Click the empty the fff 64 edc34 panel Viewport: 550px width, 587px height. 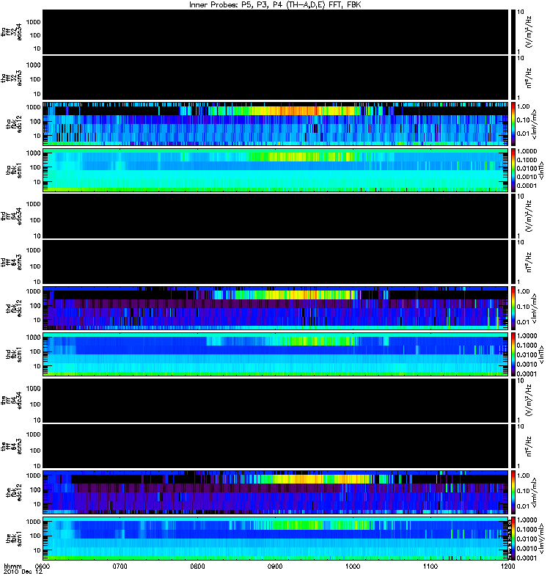click(275, 401)
